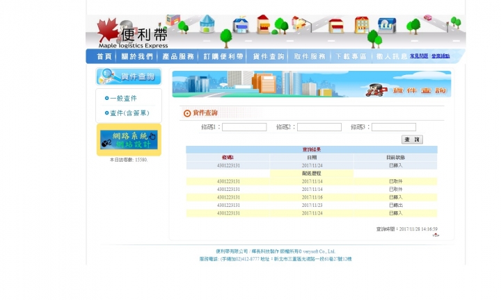Open the 首頁 home menu item
The height and width of the screenshot is (300, 501).
click(x=104, y=56)
